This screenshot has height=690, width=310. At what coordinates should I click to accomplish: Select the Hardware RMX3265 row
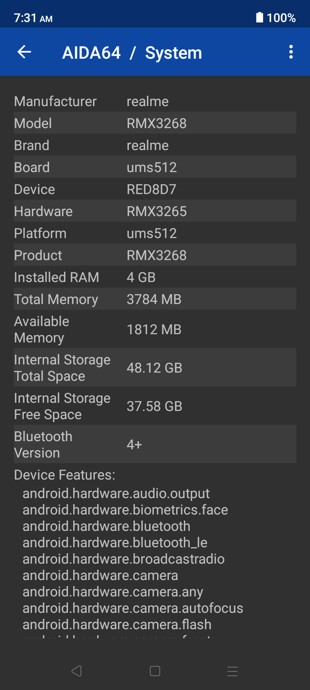(x=155, y=211)
